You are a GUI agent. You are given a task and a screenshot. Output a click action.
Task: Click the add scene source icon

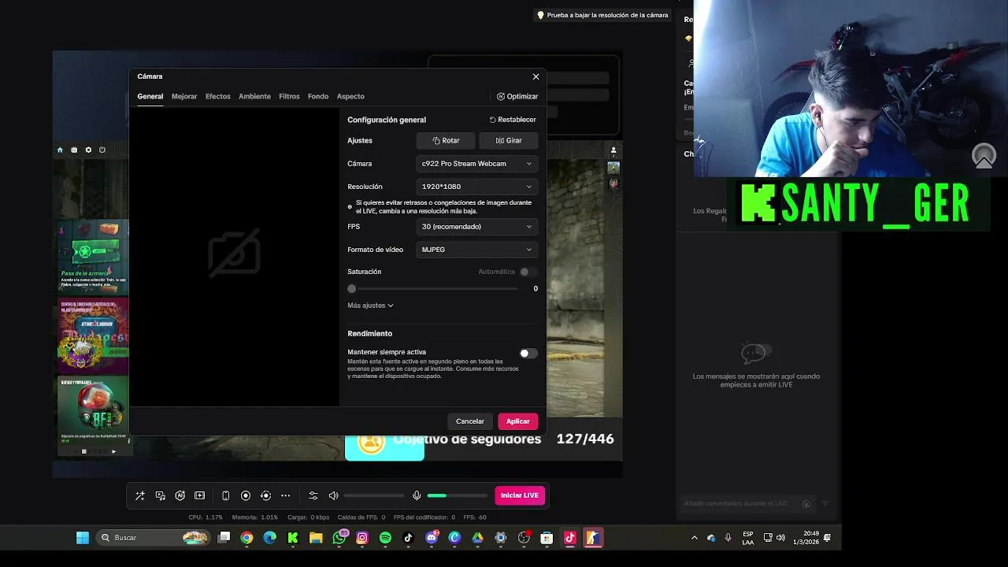200,495
